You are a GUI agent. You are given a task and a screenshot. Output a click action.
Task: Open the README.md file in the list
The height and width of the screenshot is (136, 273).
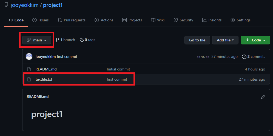tap(46, 69)
